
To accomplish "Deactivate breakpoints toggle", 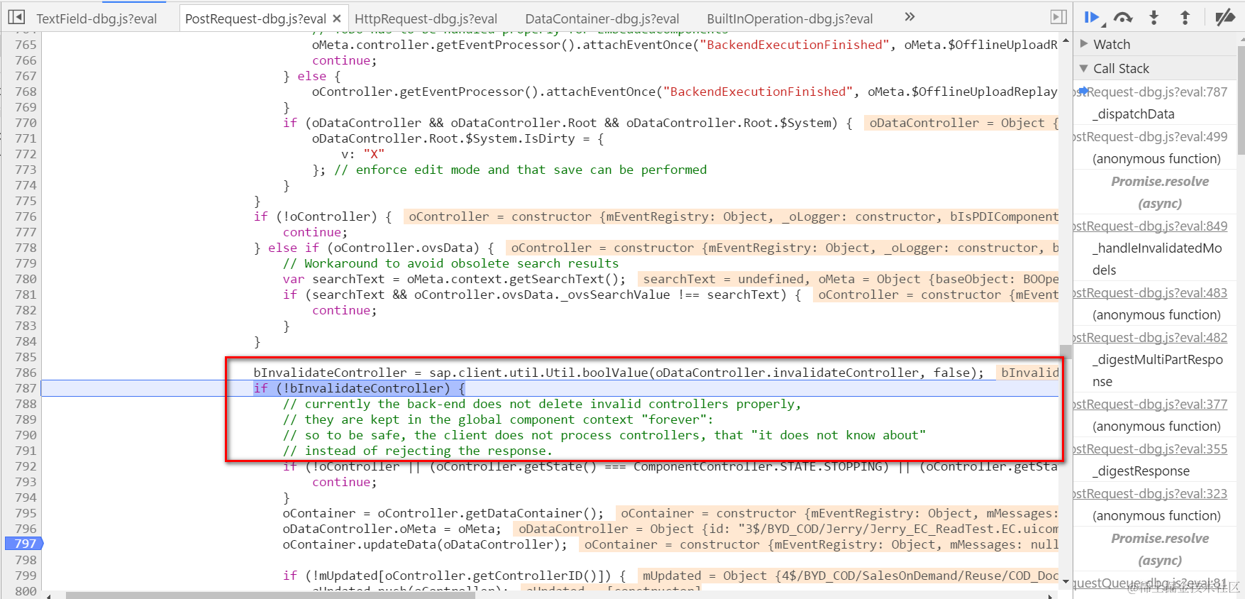I will click(1224, 17).
